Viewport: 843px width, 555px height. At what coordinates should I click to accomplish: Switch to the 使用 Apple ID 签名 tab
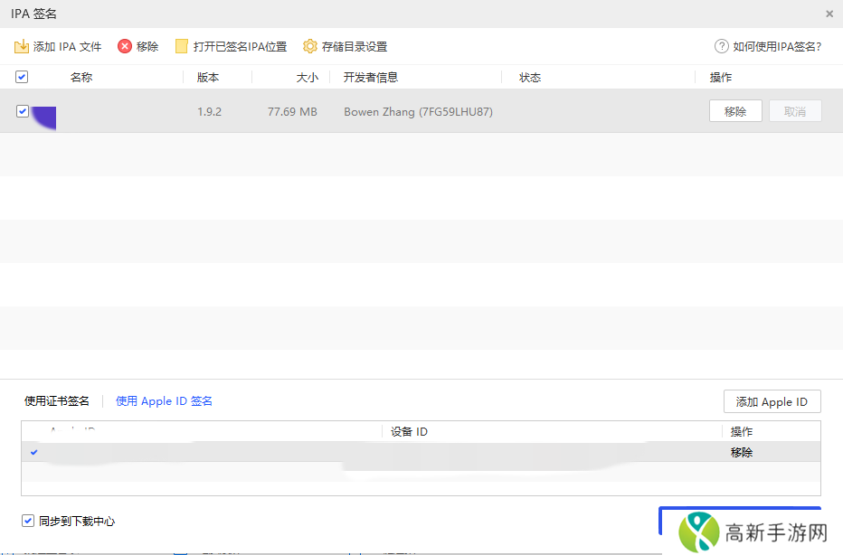click(x=163, y=400)
